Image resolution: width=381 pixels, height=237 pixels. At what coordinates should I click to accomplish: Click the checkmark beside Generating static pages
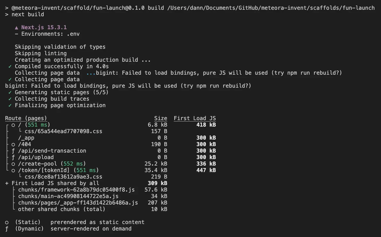[x=10, y=93]
